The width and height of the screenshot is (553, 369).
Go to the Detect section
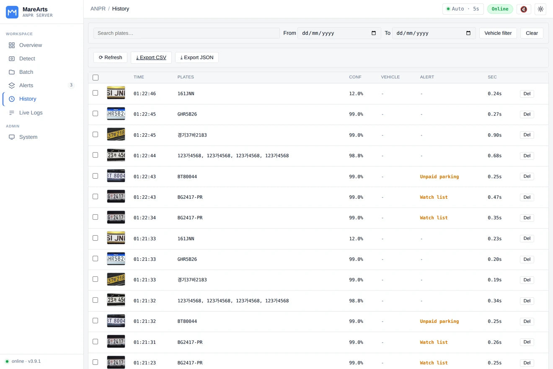point(27,59)
